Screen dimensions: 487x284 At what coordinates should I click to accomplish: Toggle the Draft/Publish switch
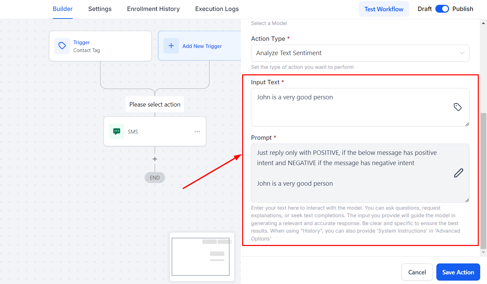pyautogui.click(x=442, y=9)
